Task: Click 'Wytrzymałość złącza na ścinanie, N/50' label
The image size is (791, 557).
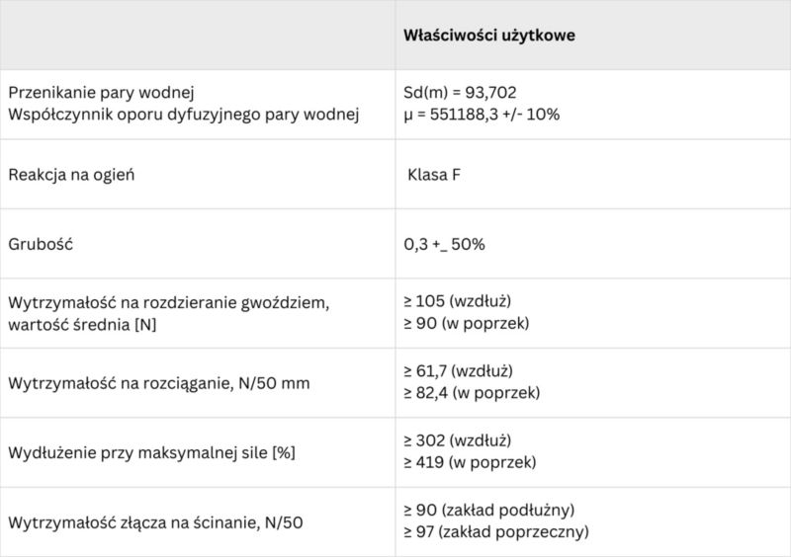Action: coord(156,522)
